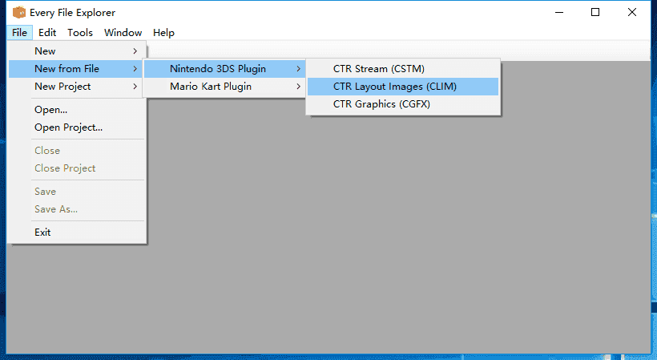Minimize the Every File Explorer window
The image size is (657, 360).
pyautogui.click(x=559, y=13)
